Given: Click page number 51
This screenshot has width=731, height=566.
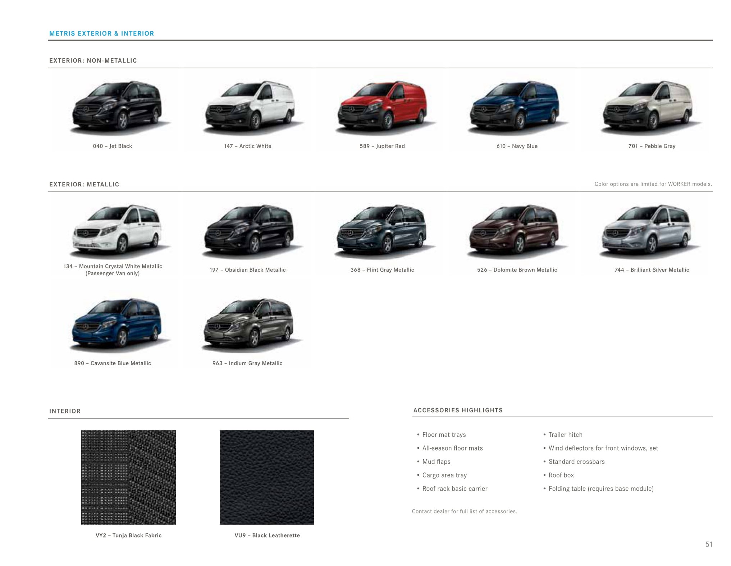Looking at the screenshot, I should [709, 544].
